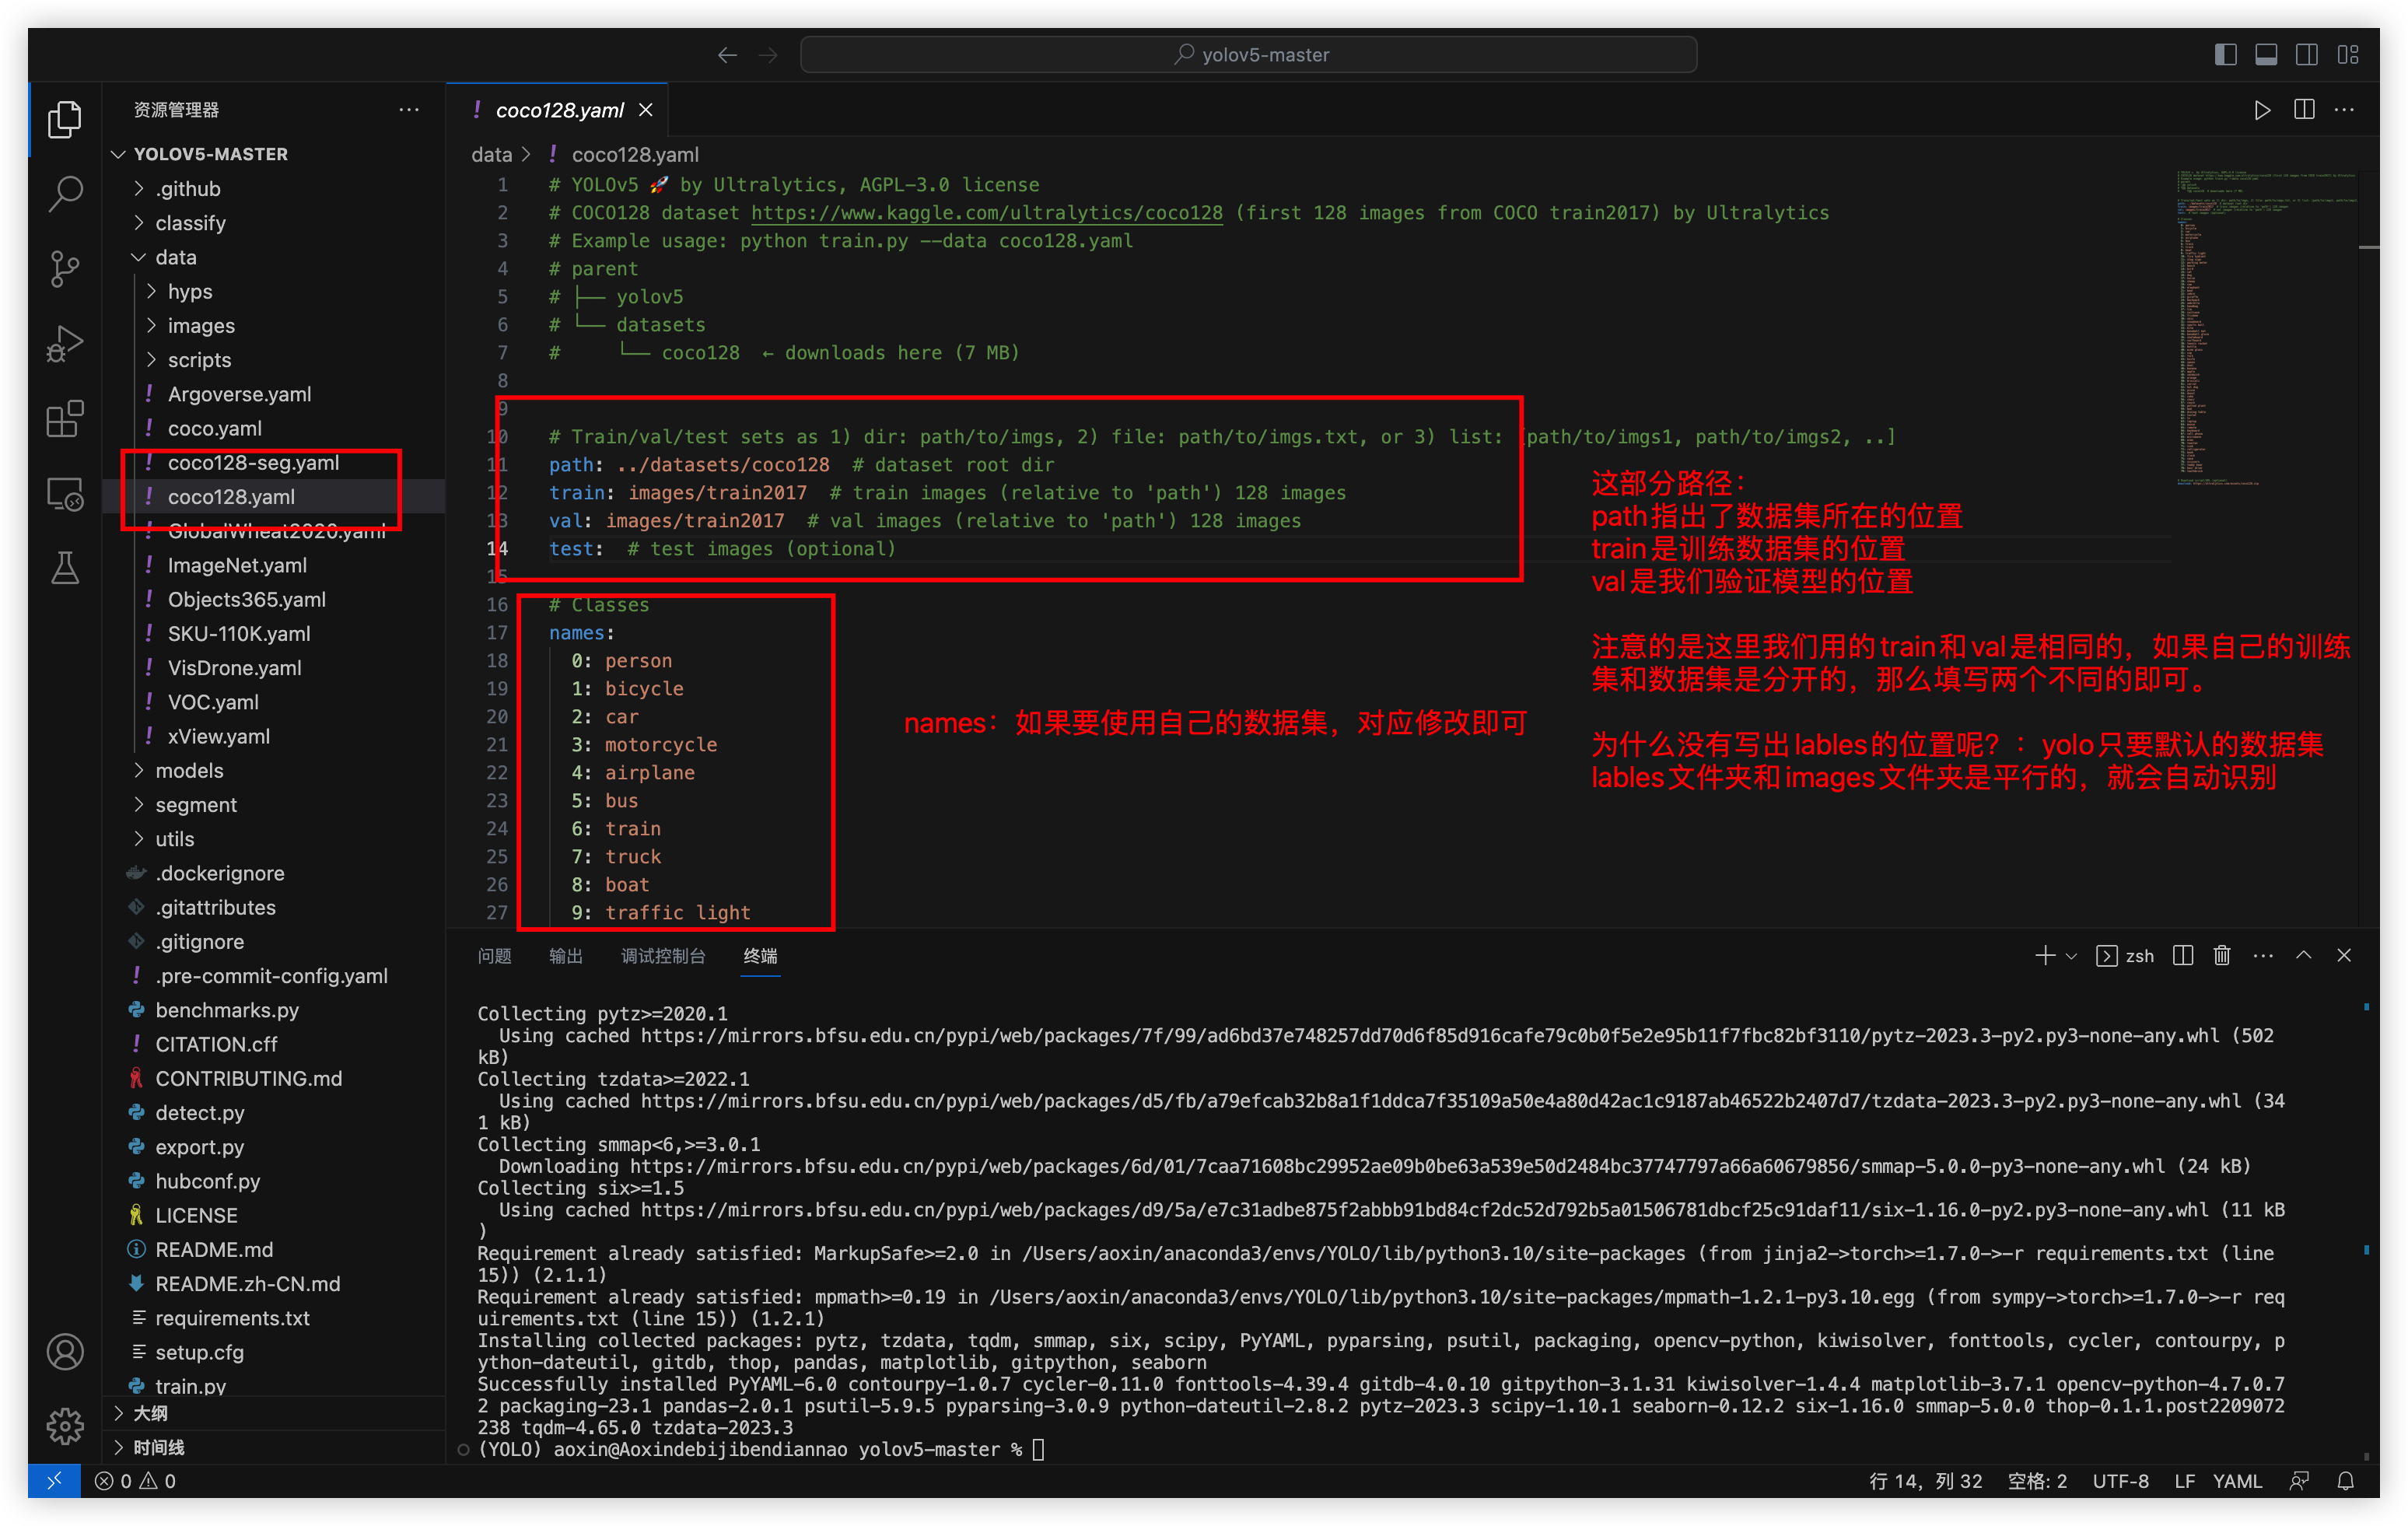Open the kaggle coco128 URL link
This screenshot has width=2408, height=1526.
click(986, 213)
